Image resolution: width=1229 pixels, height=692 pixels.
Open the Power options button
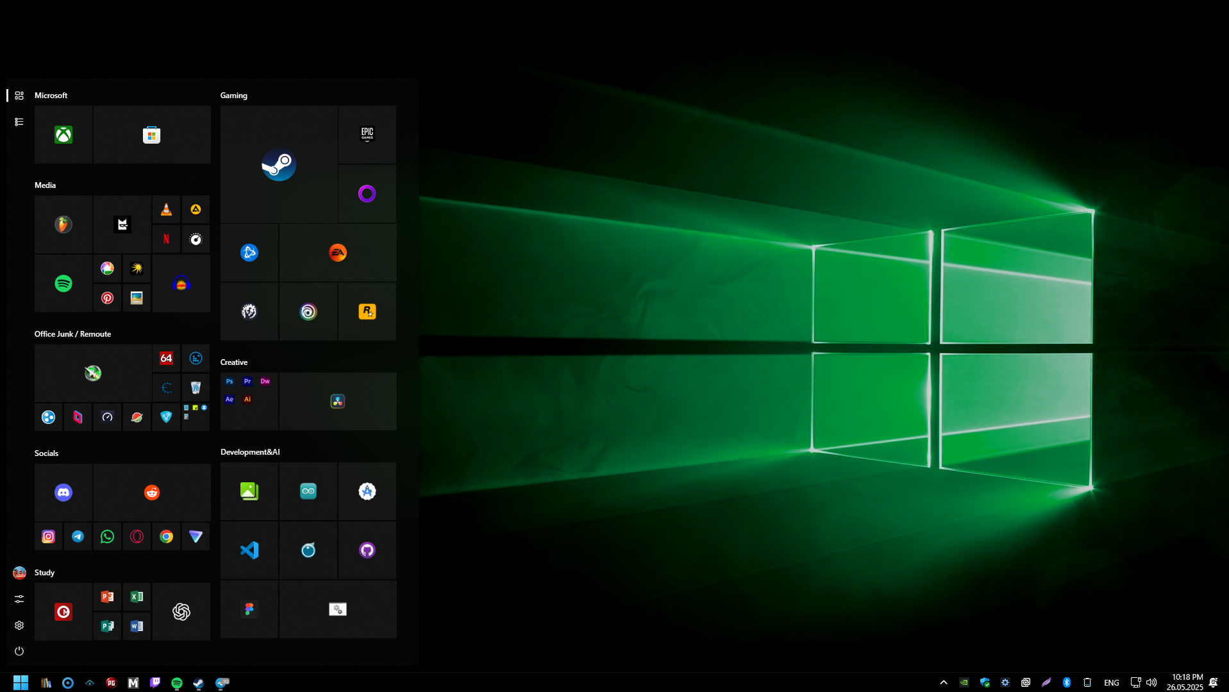pos(19,652)
